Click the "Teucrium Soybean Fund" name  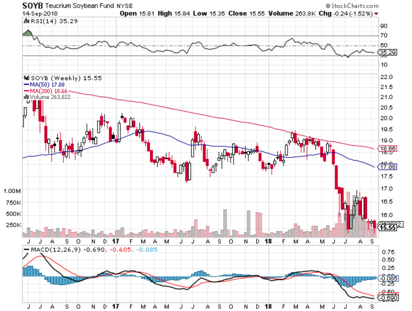(80, 6)
